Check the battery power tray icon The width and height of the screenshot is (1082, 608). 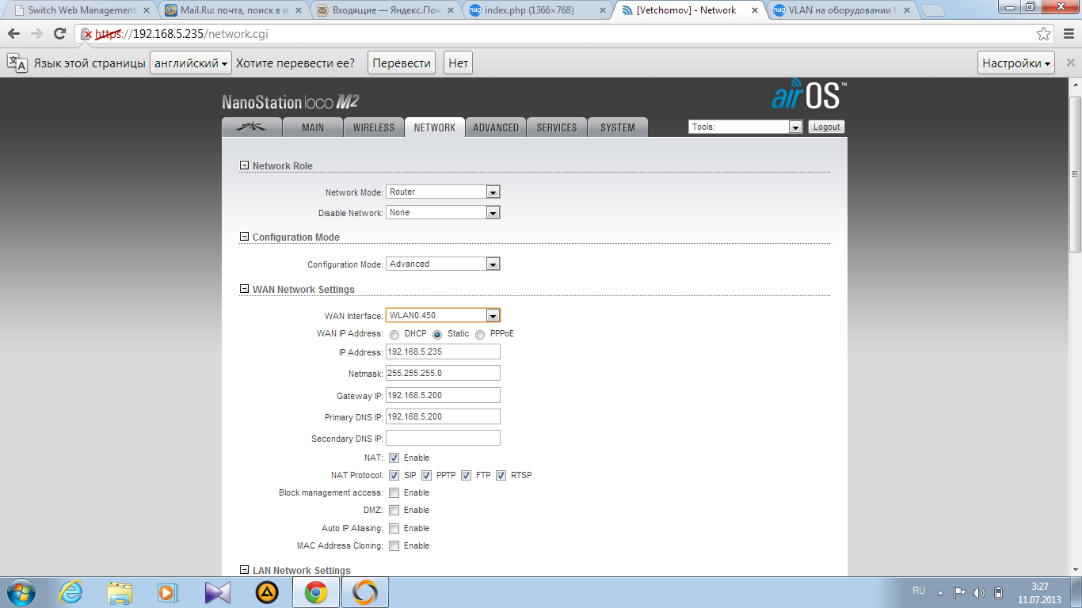[999, 592]
